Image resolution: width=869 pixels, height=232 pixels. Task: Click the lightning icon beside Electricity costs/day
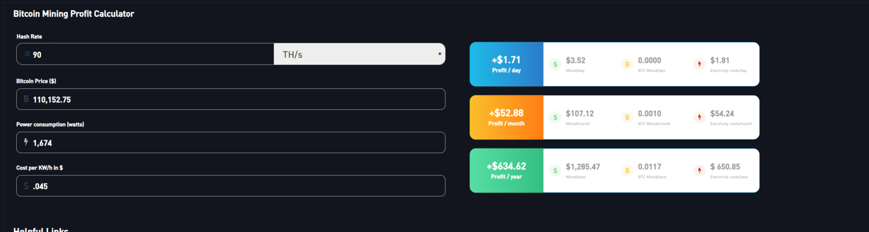pyautogui.click(x=700, y=65)
